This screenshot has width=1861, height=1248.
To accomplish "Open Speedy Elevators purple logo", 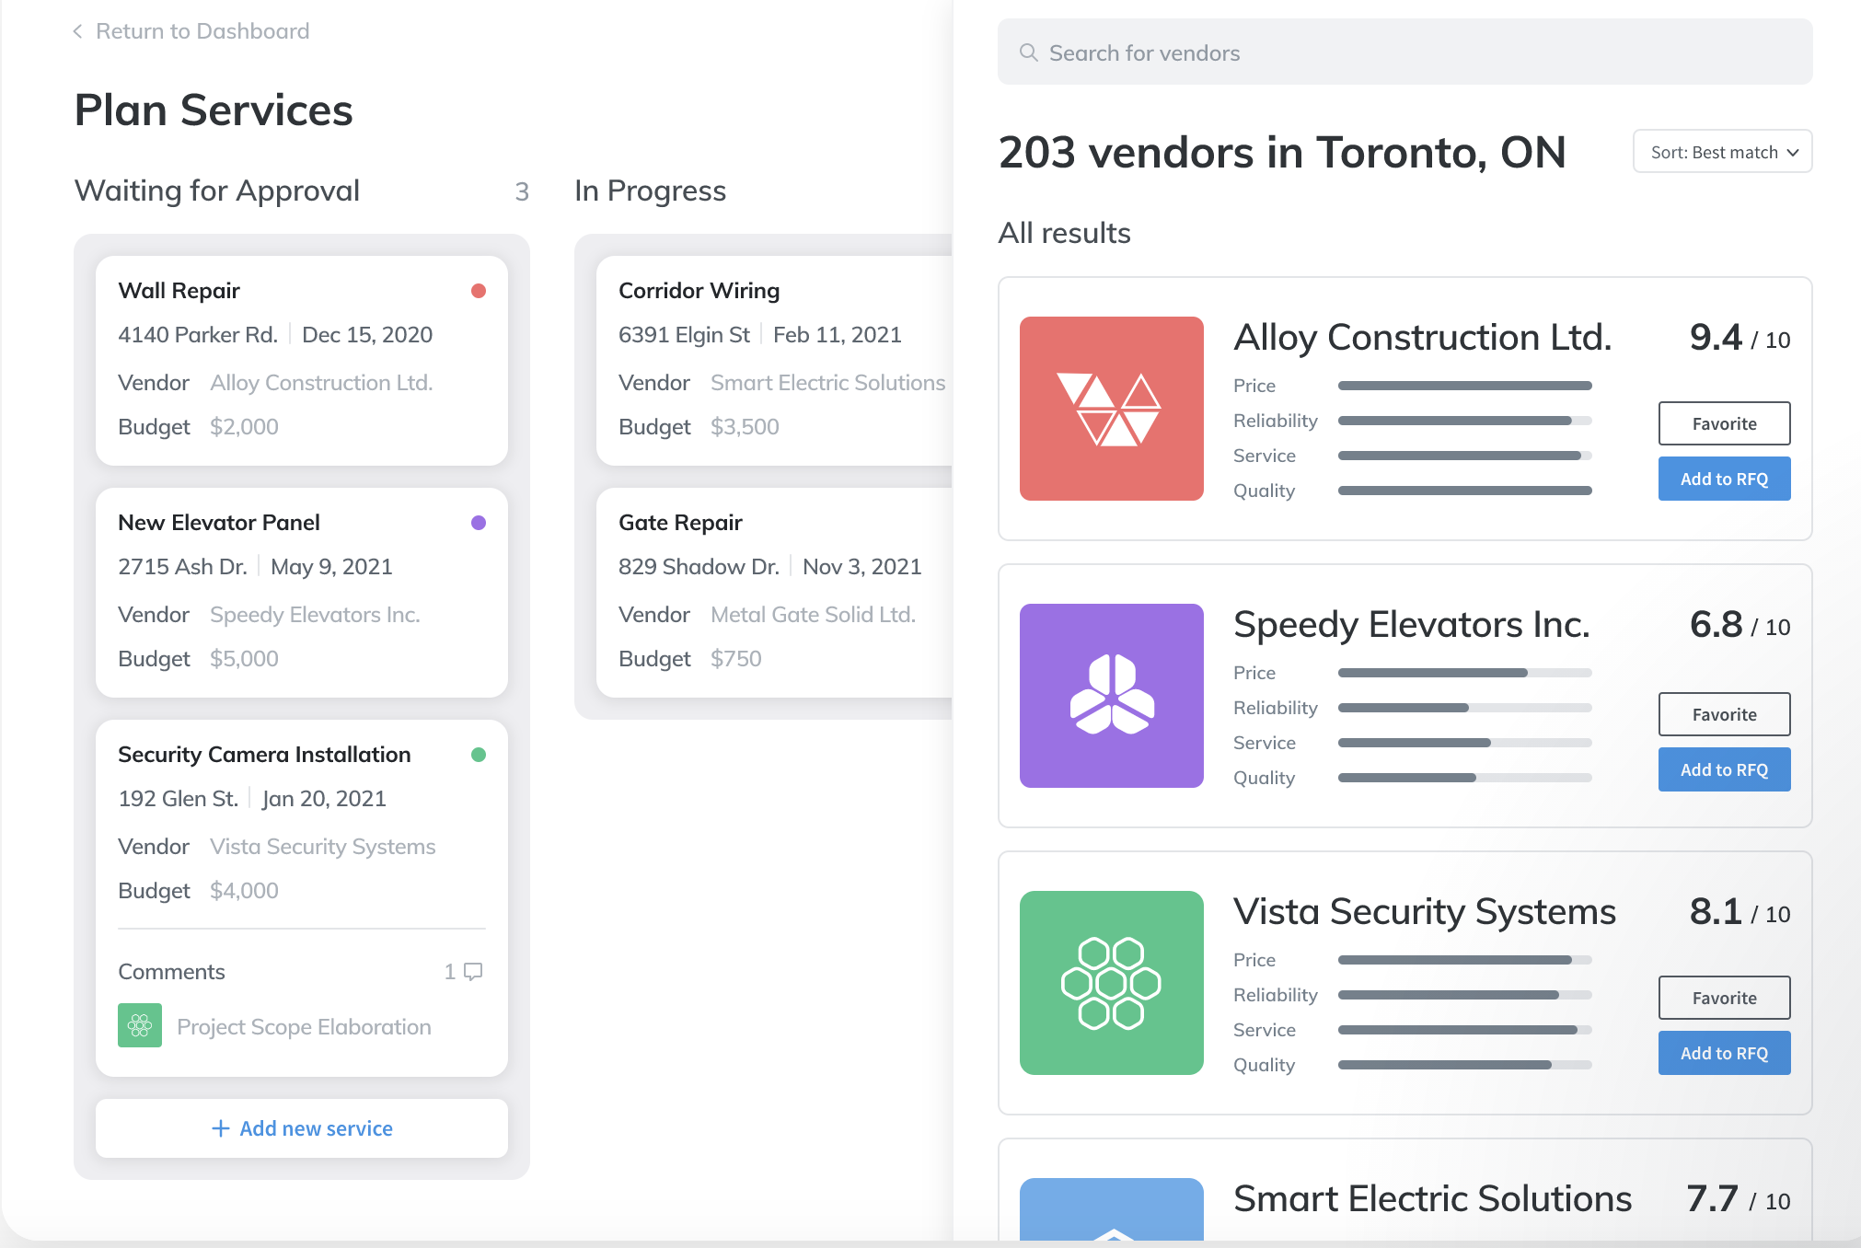I will coord(1111,696).
